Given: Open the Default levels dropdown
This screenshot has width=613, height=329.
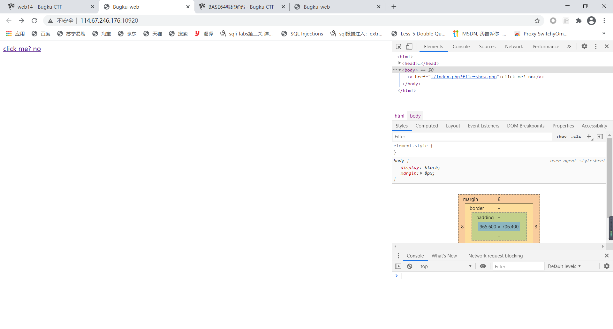Looking at the screenshot, I should (x=564, y=266).
